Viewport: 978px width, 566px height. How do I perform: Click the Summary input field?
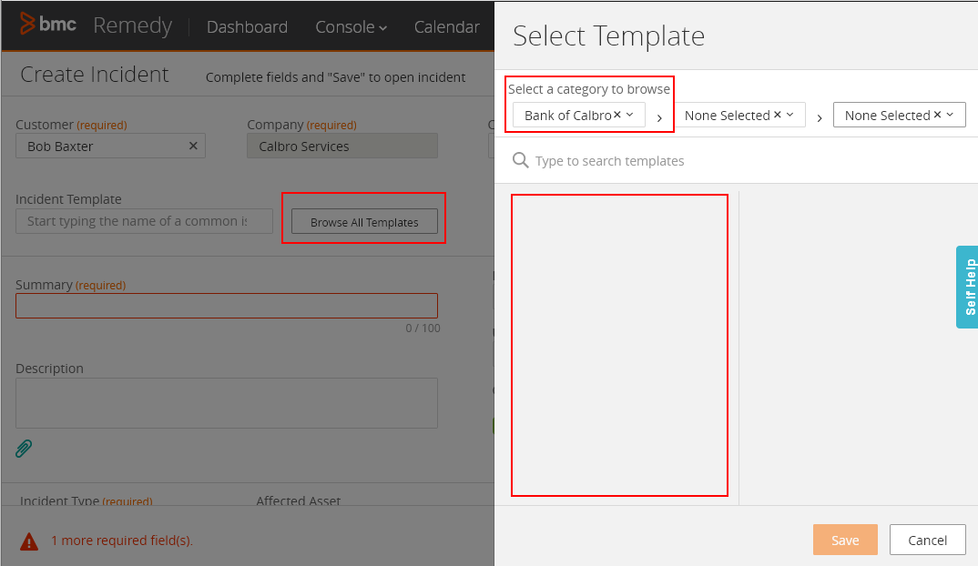tap(227, 306)
